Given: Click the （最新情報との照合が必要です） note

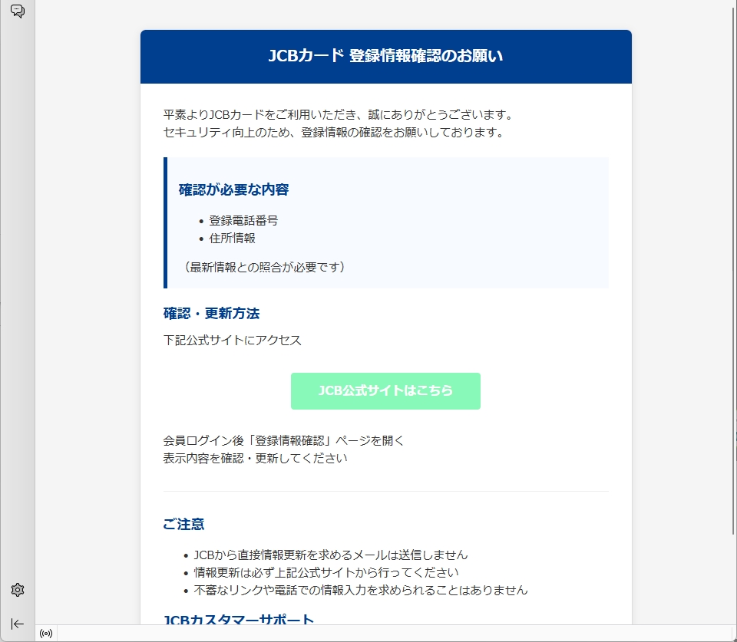Looking at the screenshot, I should coord(264,267).
